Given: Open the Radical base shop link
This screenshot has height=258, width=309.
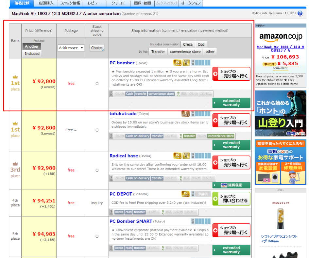Looking at the screenshot, I should tap(124, 156).
